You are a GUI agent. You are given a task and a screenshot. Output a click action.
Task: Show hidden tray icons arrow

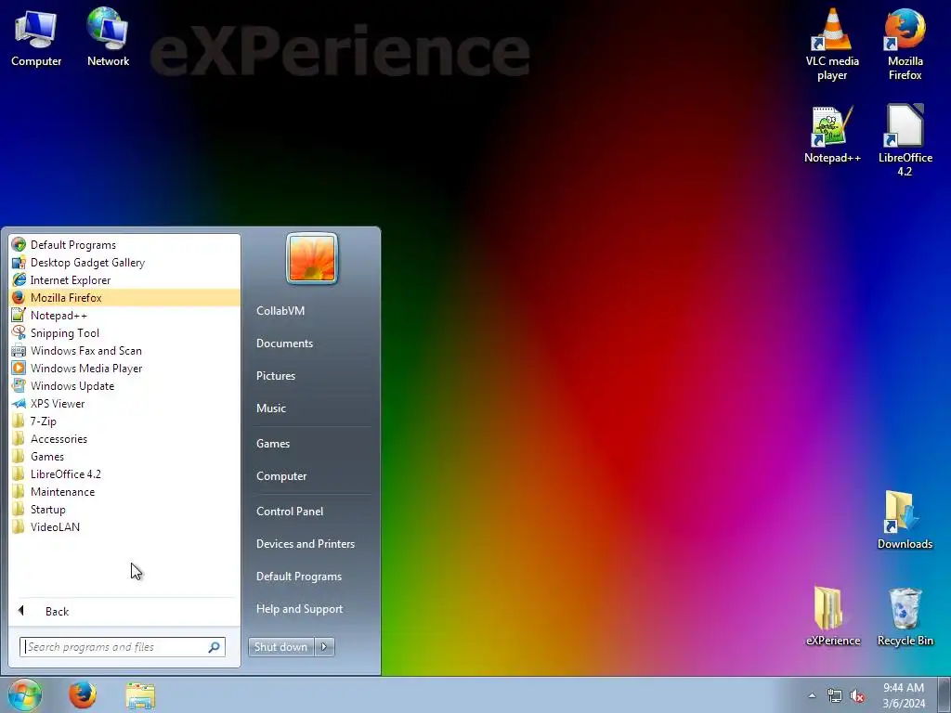click(x=812, y=696)
